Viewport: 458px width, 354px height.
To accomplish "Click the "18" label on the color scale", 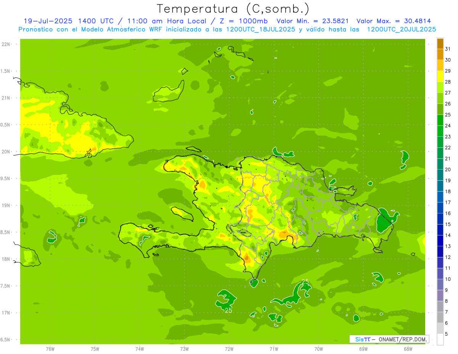I will click(448, 191).
